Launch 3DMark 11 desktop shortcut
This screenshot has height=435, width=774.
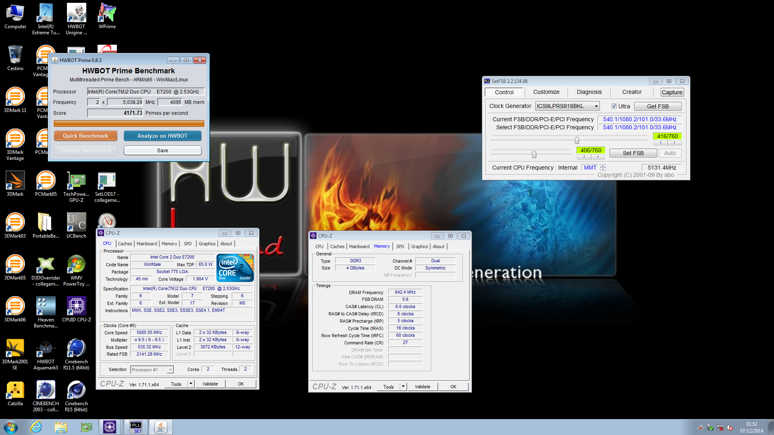pos(15,100)
